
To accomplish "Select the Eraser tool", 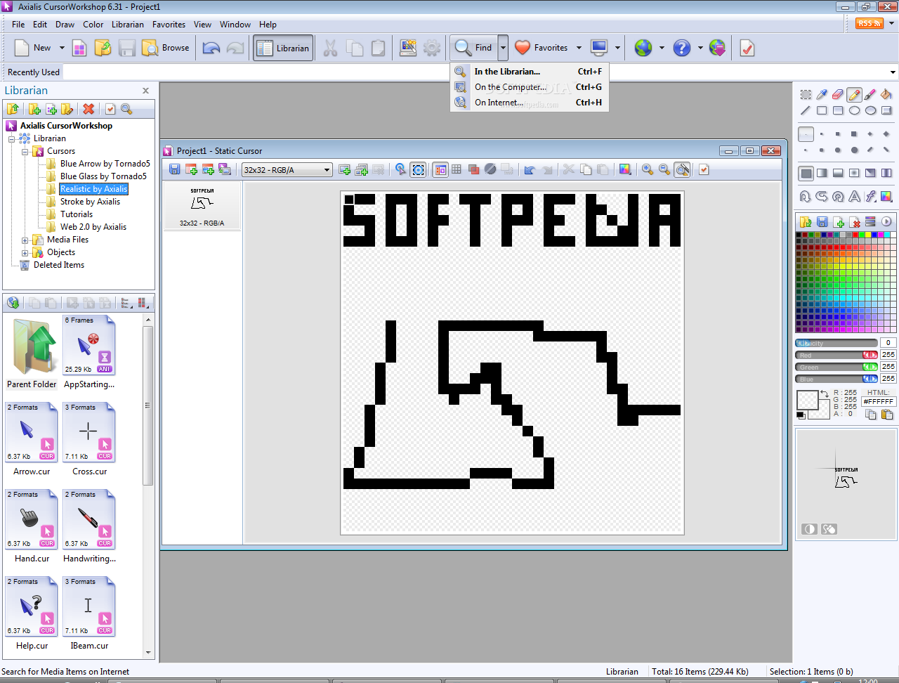I will [x=838, y=94].
